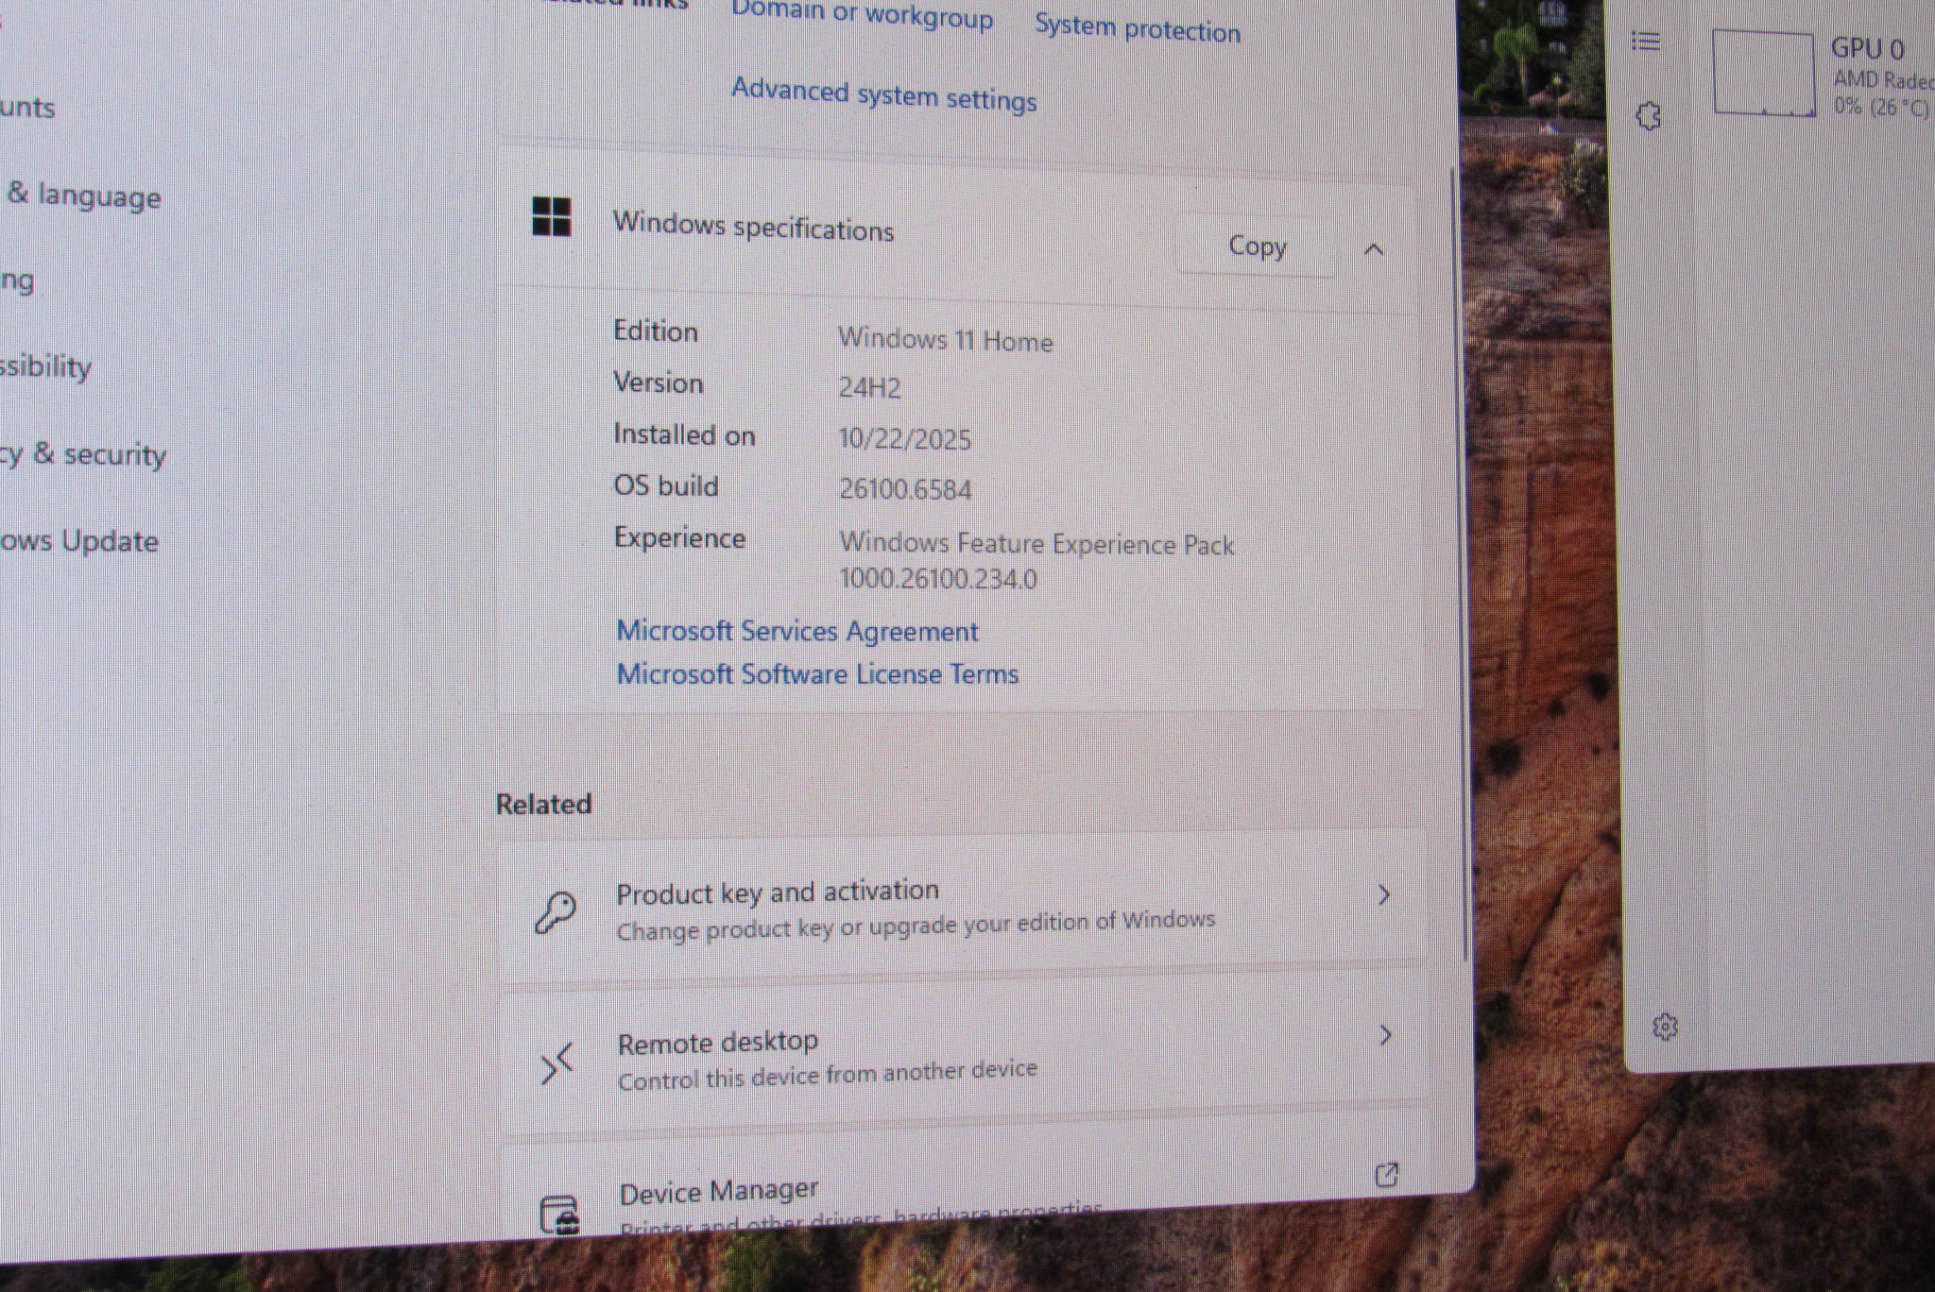Open the Details list icon in Task Manager

click(1645, 41)
